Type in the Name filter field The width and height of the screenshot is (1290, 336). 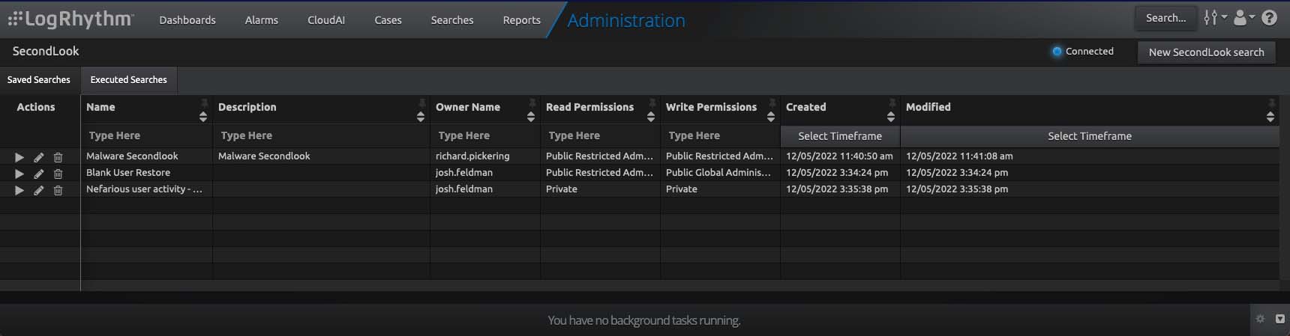[x=146, y=136]
